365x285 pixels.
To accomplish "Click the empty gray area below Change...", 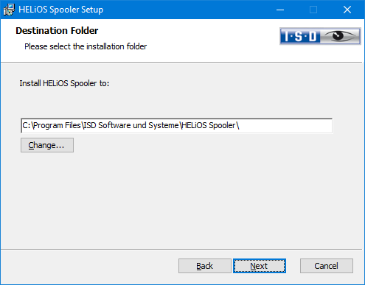I will point(181,199).
